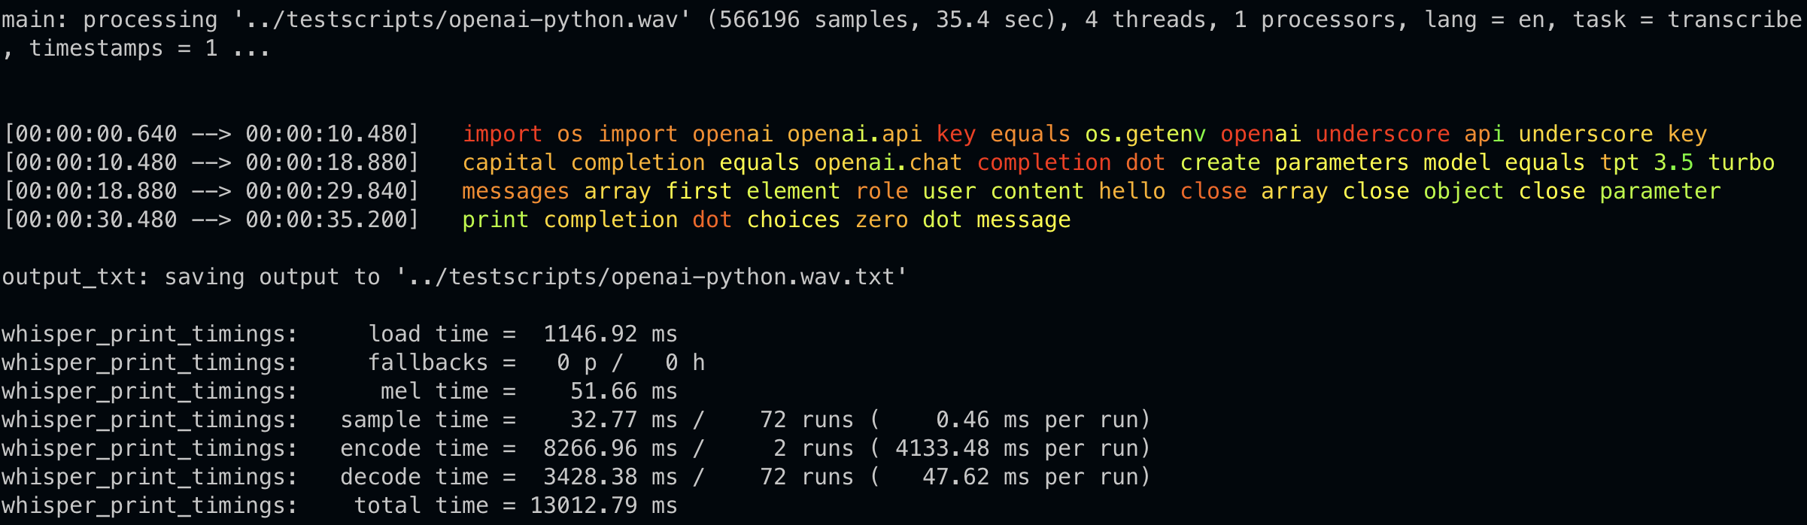Click the 'os.getenv' text in first line

[1145, 134]
